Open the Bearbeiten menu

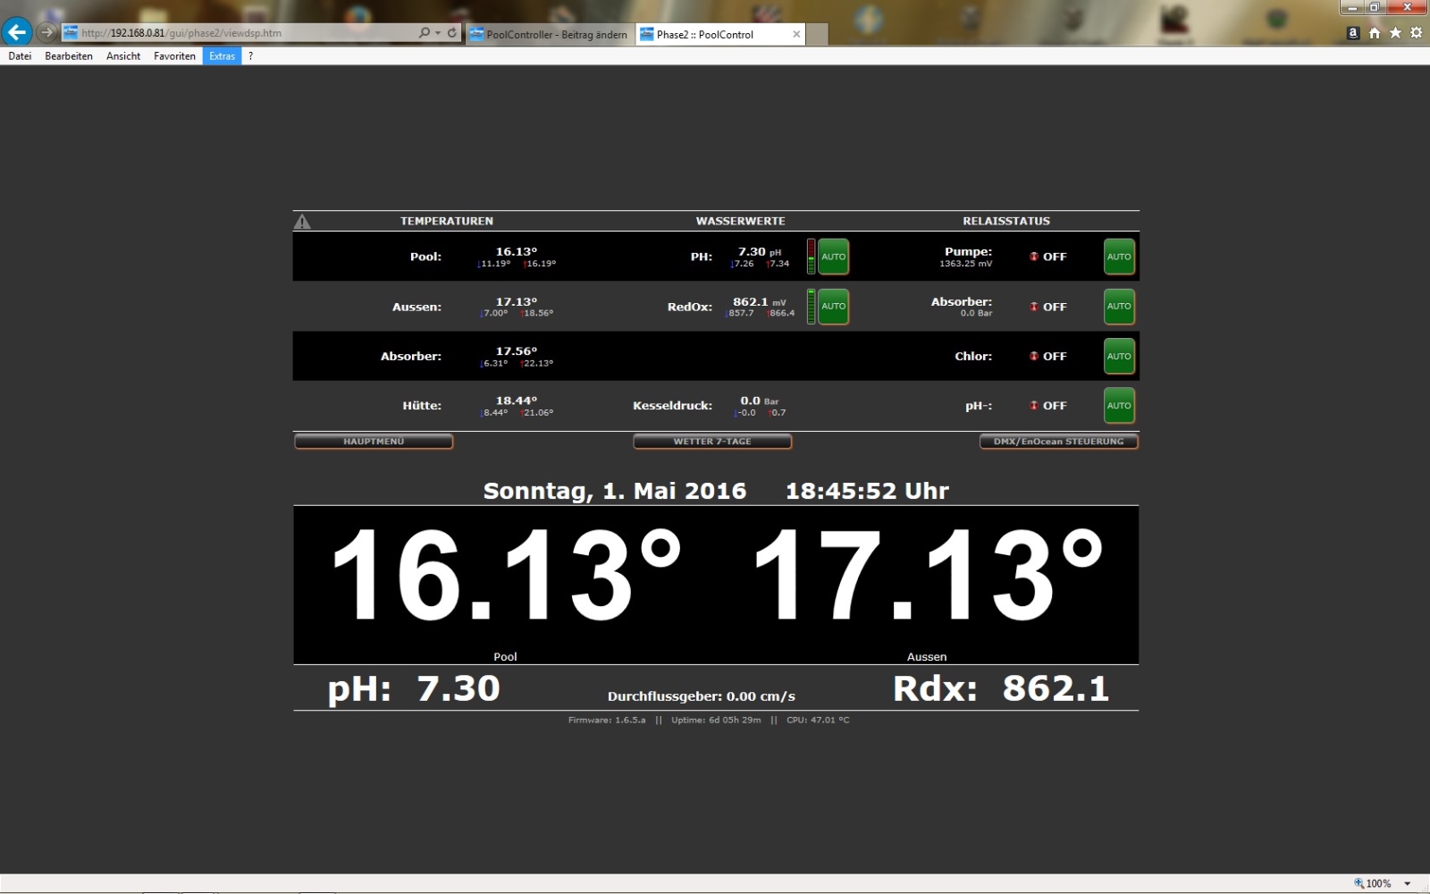tap(69, 56)
